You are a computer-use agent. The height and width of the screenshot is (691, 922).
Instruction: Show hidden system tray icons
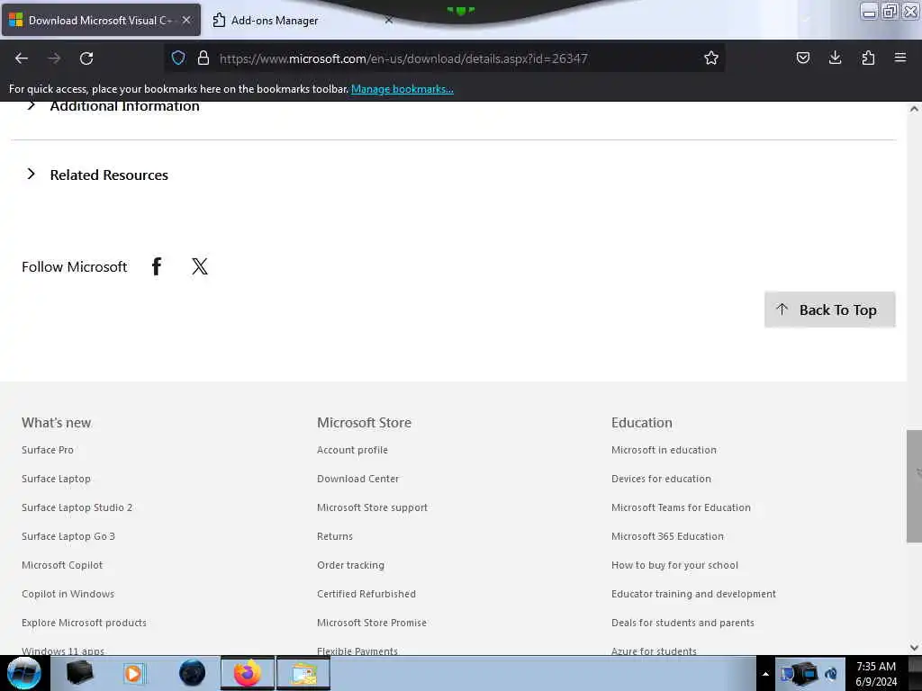pos(765,674)
